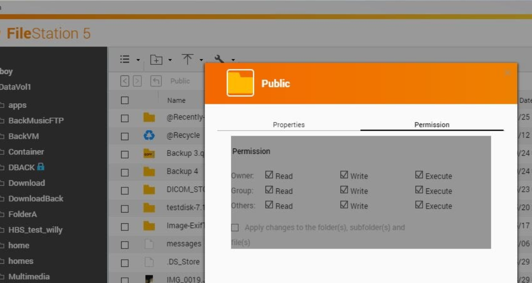Switch to the Permission tab
Image resolution: width=532 pixels, height=283 pixels.
tap(432, 125)
